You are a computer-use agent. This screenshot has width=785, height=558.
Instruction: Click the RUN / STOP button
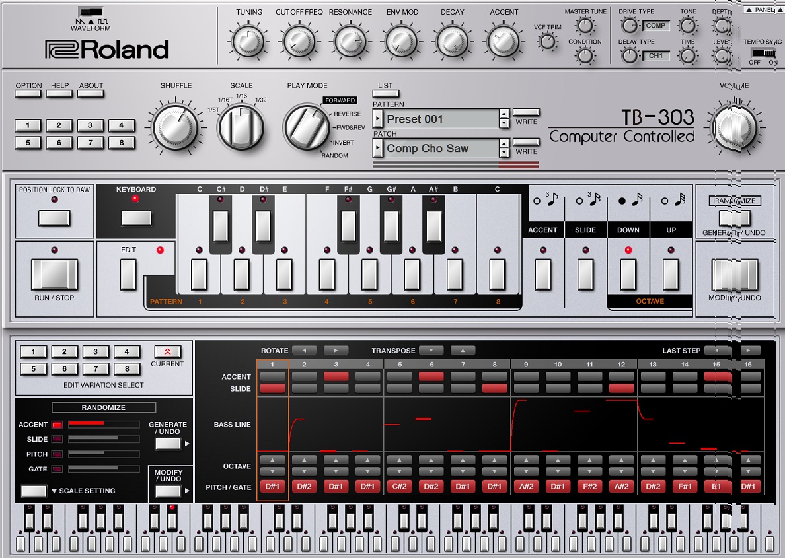(x=55, y=274)
